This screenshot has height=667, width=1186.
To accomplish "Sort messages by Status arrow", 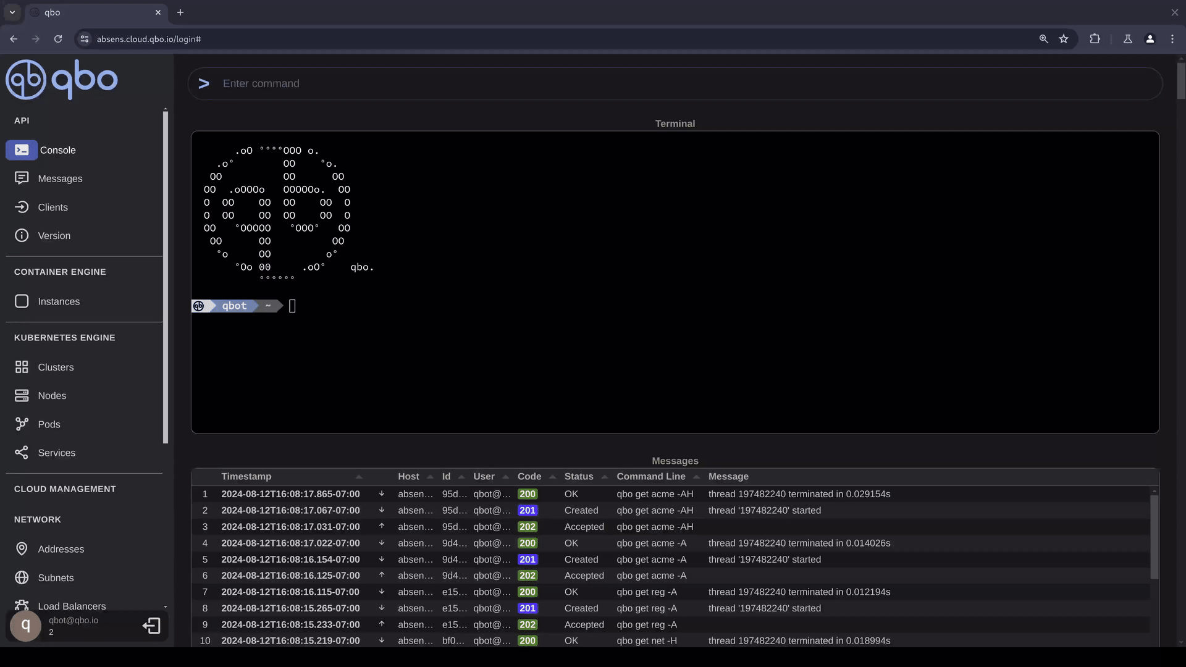I will [x=604, y=477].
